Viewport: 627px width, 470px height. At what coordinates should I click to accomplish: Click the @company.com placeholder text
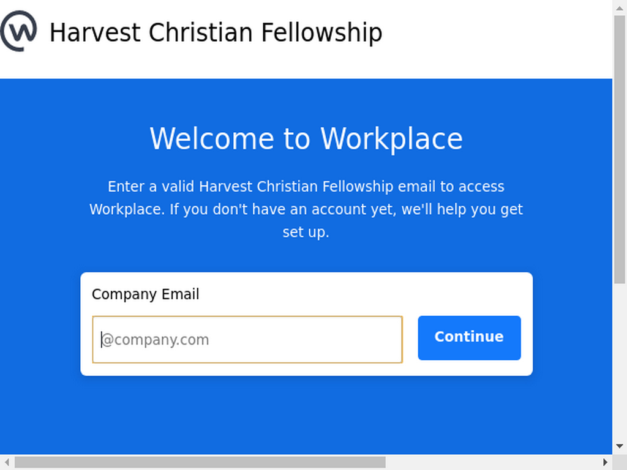(x=155, y=340)
